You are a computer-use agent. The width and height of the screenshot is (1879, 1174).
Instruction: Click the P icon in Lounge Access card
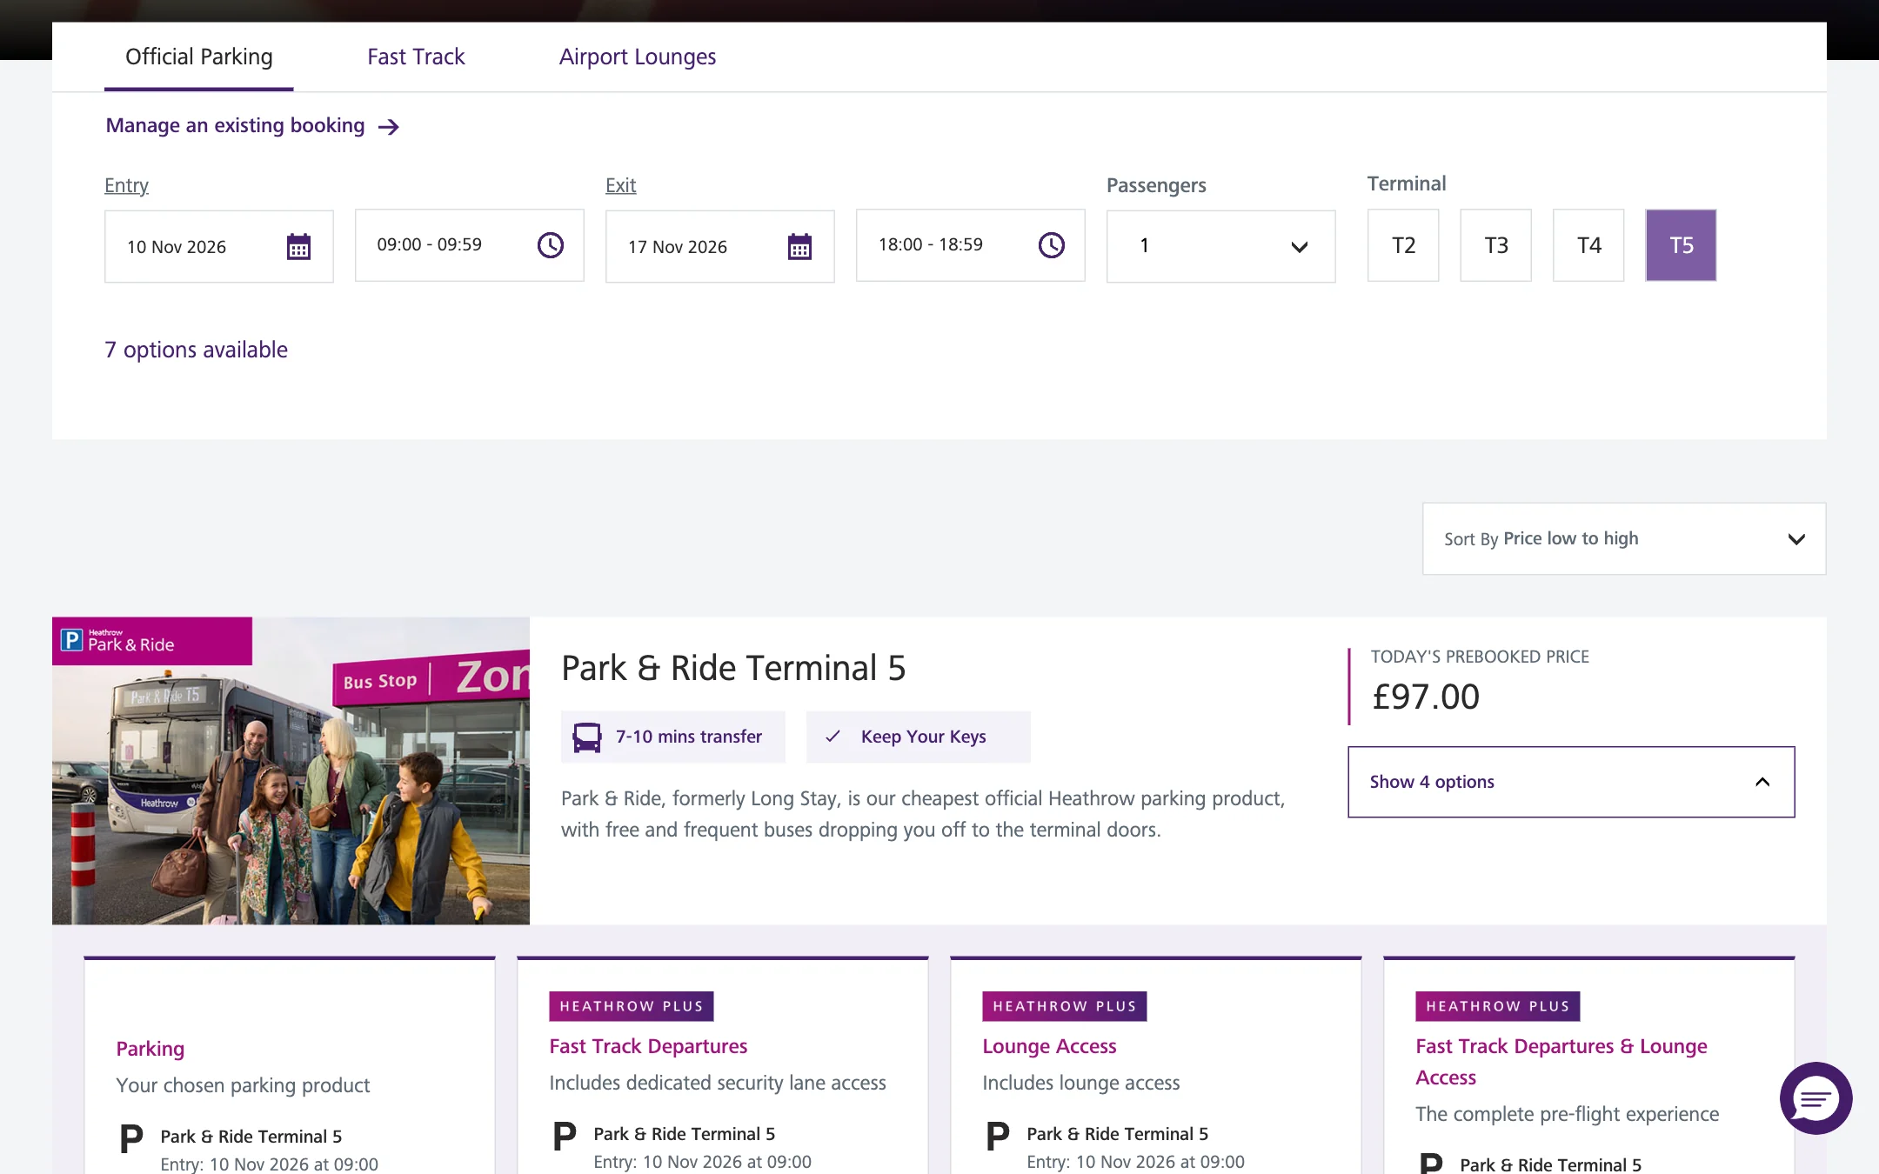[x=998, y=1135]
